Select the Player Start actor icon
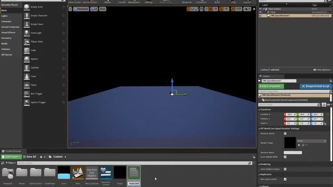Viewport: 333px width, 187px height. click(27, 42)
